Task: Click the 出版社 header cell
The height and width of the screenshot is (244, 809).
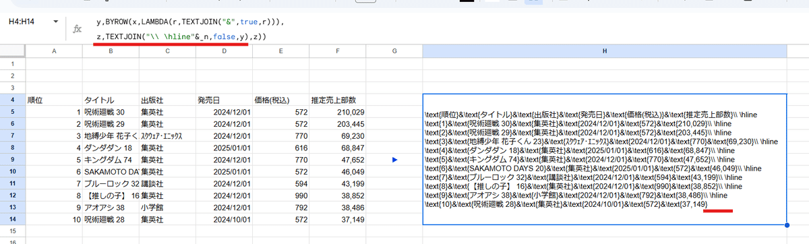Action: [x=167, y=100]
